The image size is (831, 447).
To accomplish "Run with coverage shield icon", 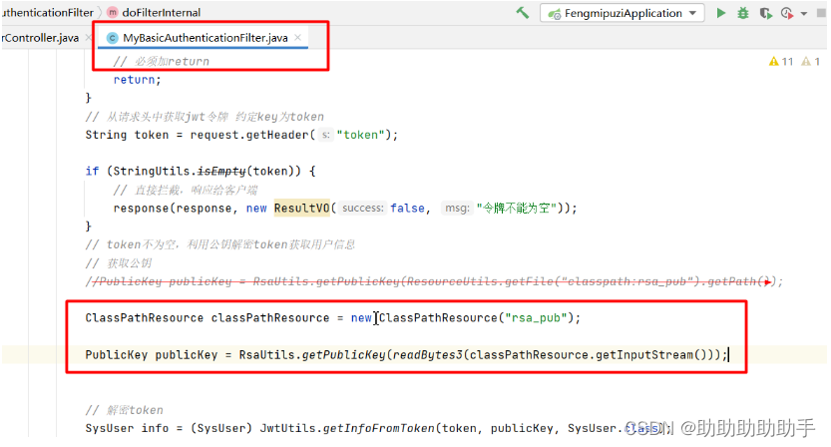I will click(765, 13).
